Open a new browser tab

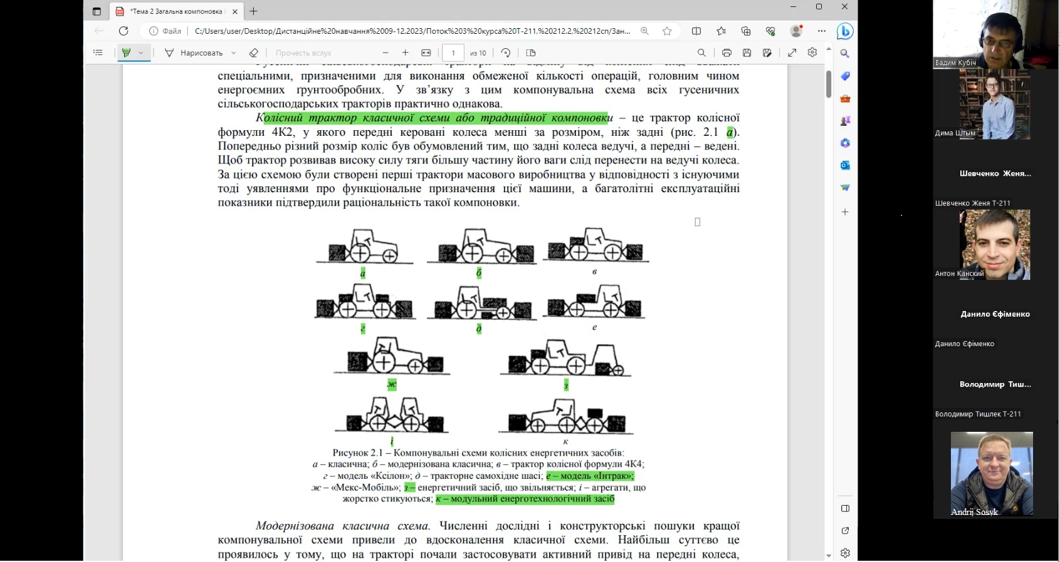(x=253, y=11)
